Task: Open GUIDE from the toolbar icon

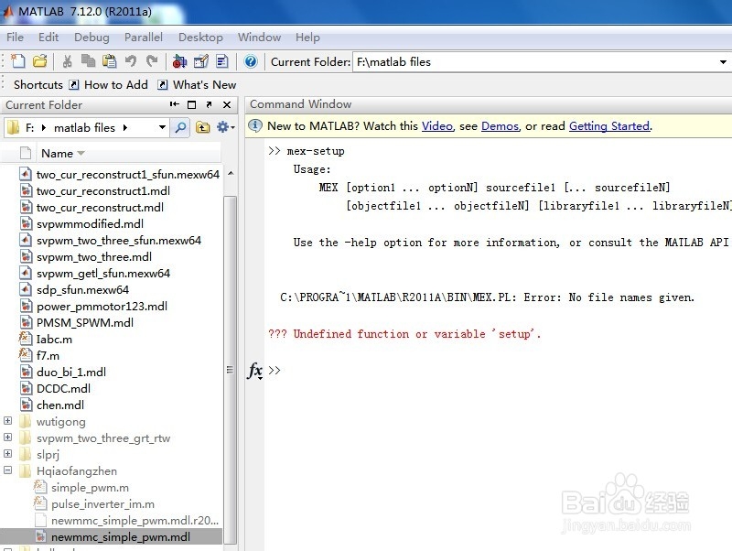Action: point(200,61)
